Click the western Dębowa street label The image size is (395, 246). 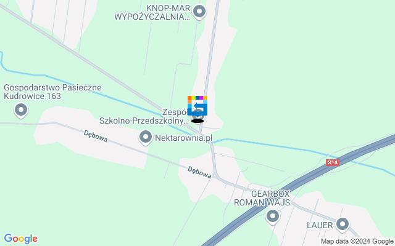pos(96,136)
